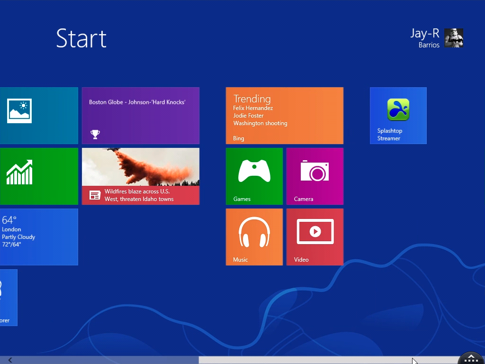485x364 pixels.
Task: Expand the keyboard toolbar button
Action: tap(471, 358)
